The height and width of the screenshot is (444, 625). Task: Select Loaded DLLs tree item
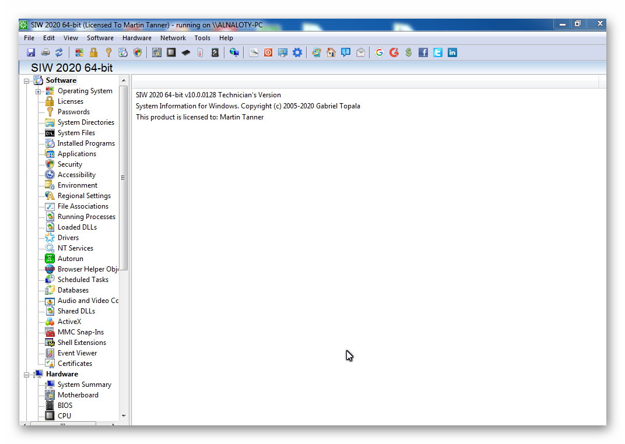click(77, 227)
